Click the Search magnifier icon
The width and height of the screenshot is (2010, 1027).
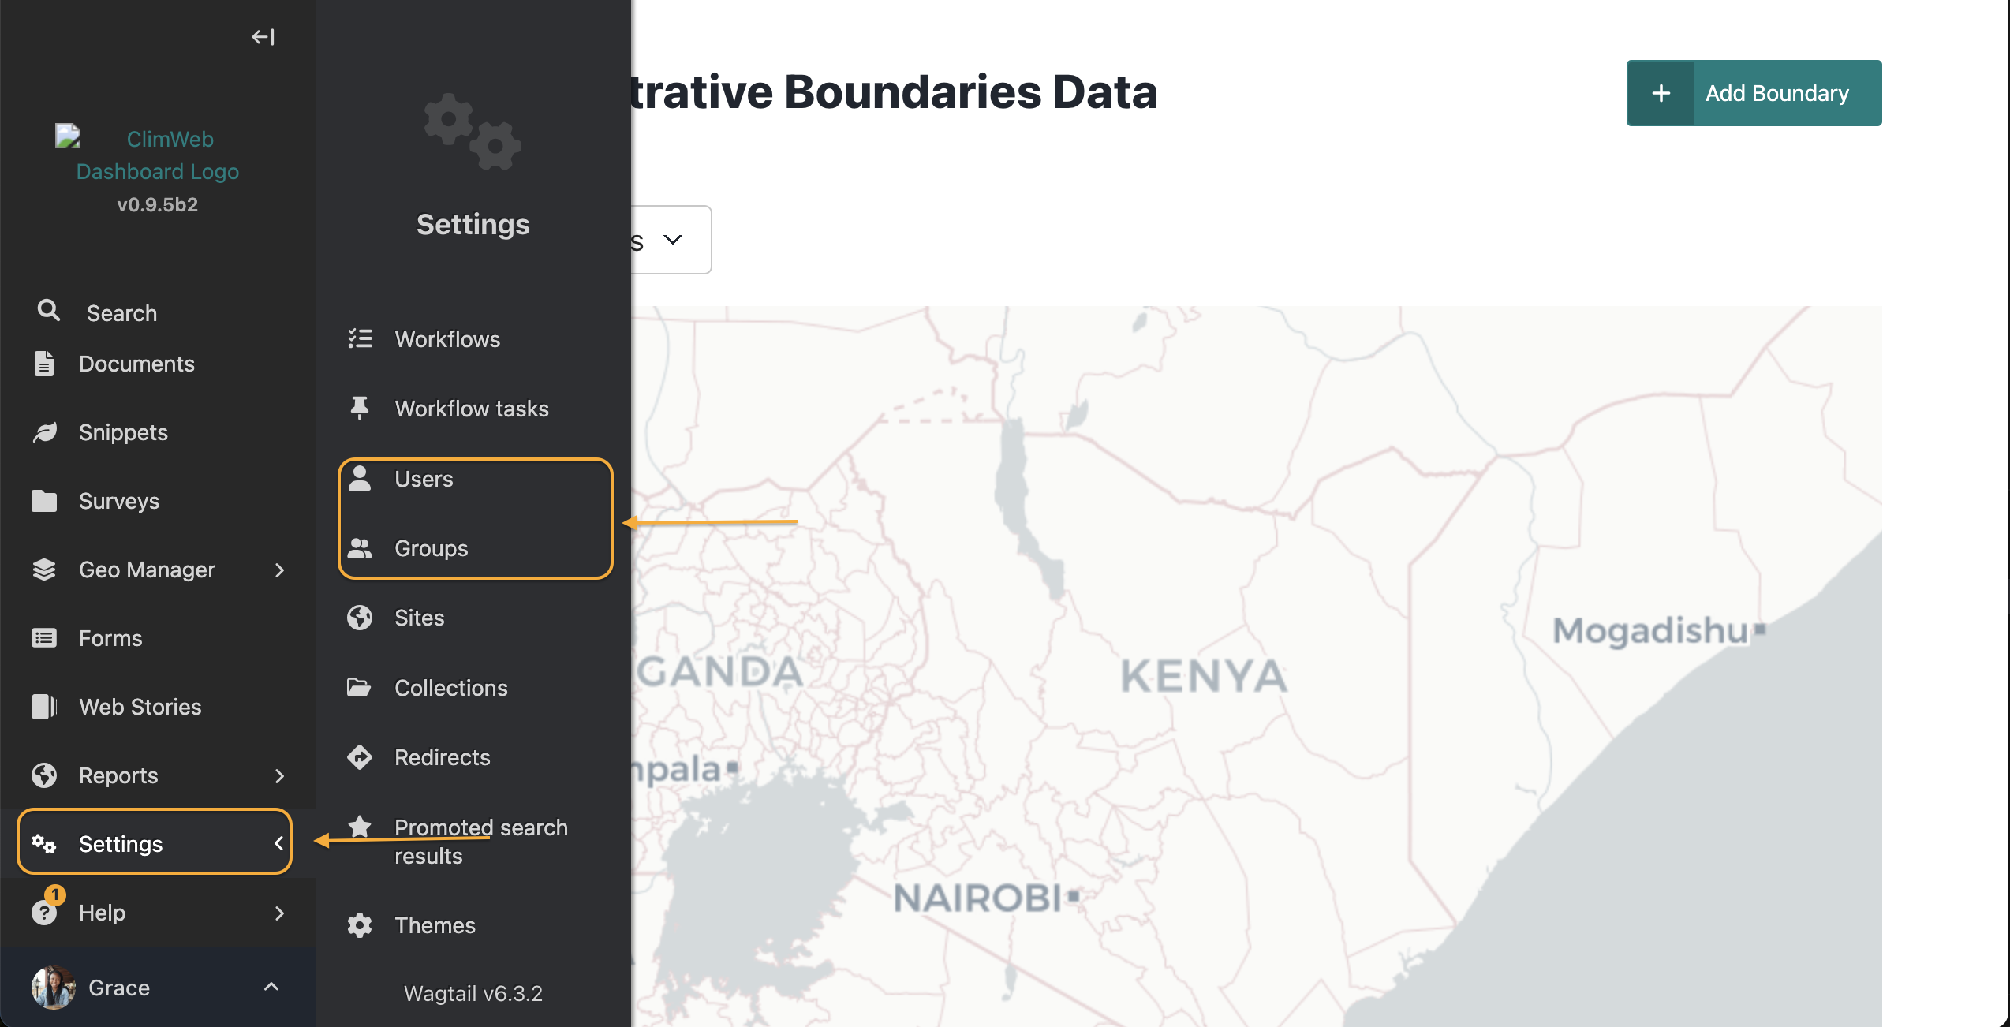49,311
